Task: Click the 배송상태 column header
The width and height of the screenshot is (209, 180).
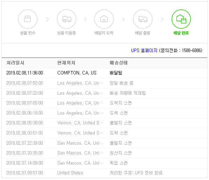Action: tap(118, 63)
